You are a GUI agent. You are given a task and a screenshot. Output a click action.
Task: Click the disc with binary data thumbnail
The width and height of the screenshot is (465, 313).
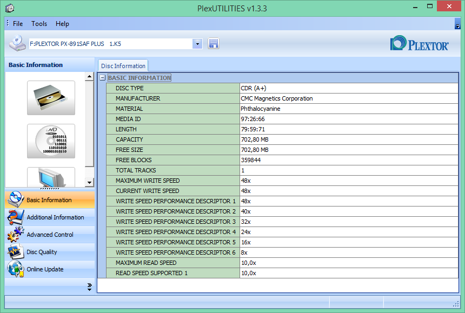tap(51, 141)
